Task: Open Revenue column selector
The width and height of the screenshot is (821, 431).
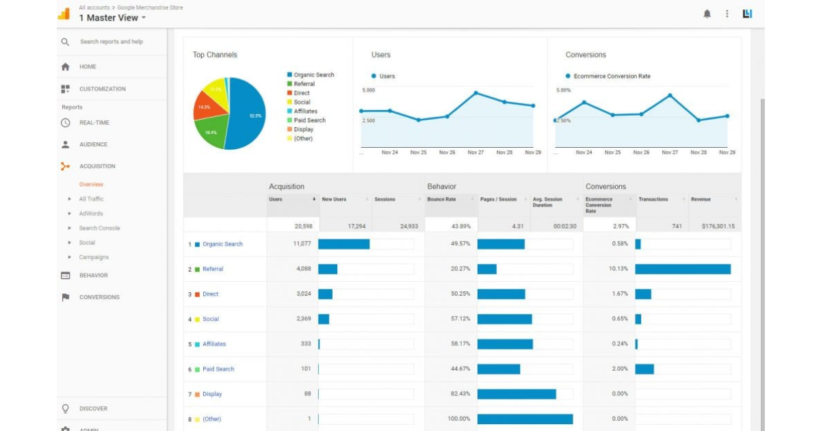Action: click(736, 200)
